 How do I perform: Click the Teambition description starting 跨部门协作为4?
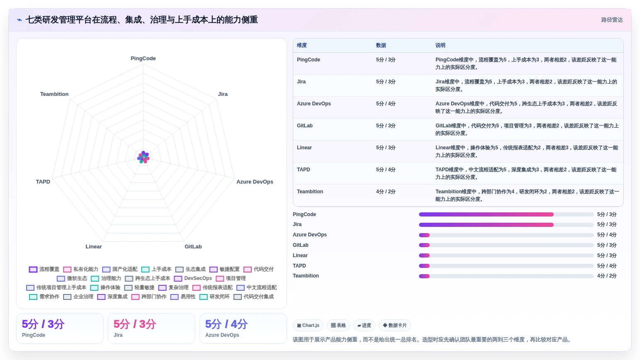(x=527, y=195)
